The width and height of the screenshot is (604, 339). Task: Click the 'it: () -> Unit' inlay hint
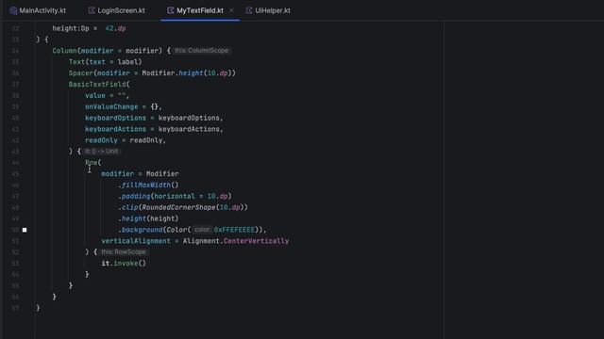click(x=102, y=152)
